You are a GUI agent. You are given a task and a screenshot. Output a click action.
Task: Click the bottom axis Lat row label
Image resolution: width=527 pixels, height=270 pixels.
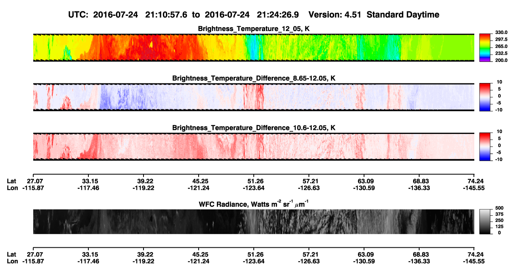(x=12, y=254)
